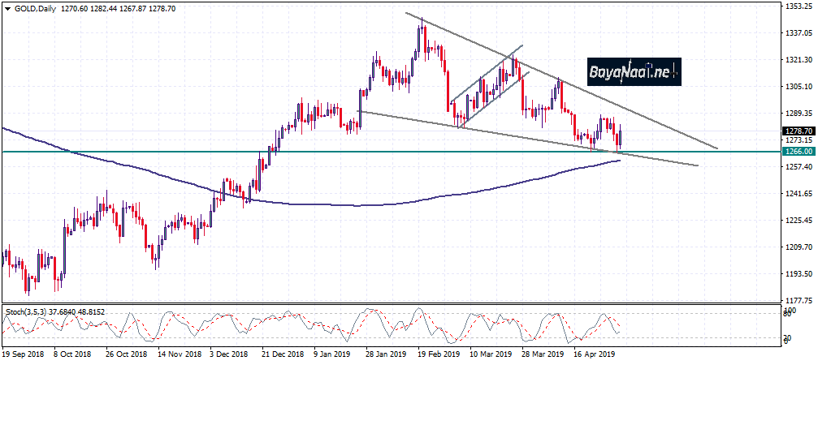Screen dimensions: 818x425
Task: Click the dropdown arrow beside GOLD,Daily
Action: (x=7, y=7)
